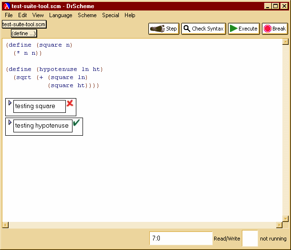Screen dimensions: 291x250
Task: Click the green play arrow on Execute
Action: [234, 29]
